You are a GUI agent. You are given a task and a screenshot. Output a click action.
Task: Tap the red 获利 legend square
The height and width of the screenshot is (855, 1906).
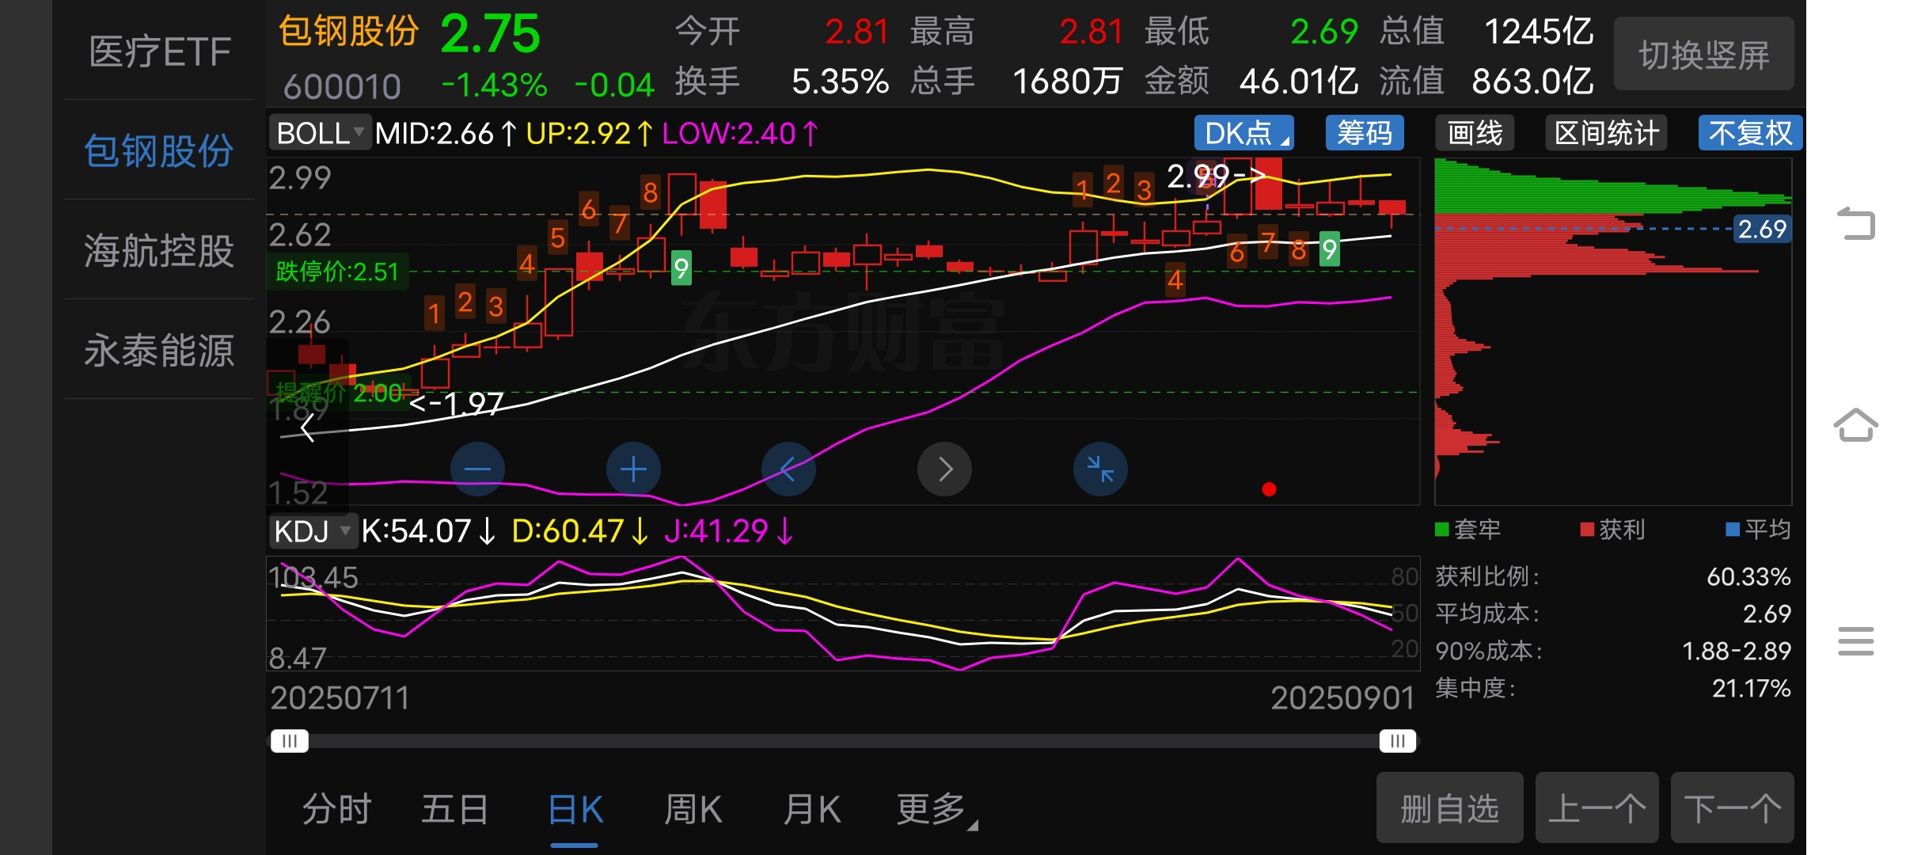click(x=1587, y=530)
